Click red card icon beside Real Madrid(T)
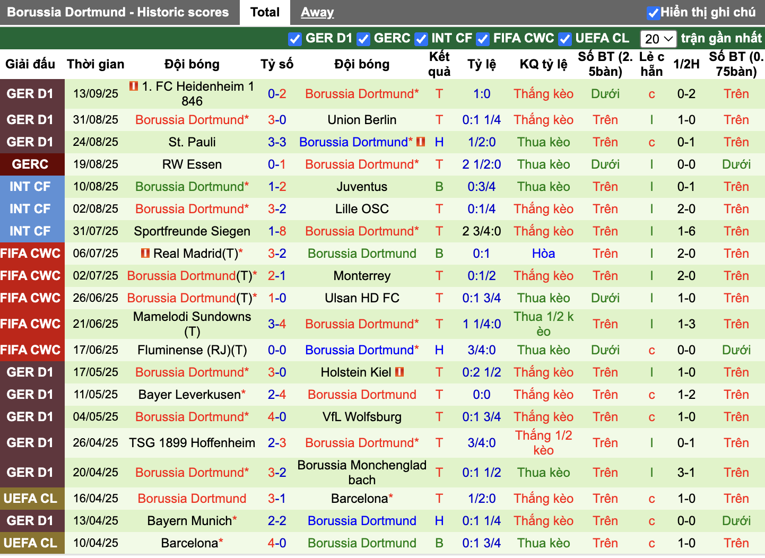This screenshot has width=765, height=558. pos(145,253)
